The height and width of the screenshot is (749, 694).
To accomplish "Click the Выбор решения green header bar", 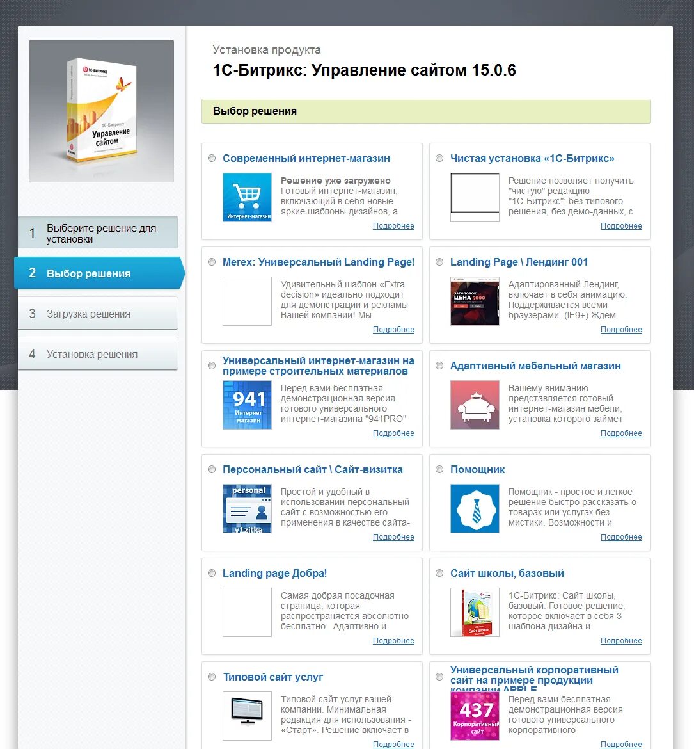I will (x=426, y=111).
